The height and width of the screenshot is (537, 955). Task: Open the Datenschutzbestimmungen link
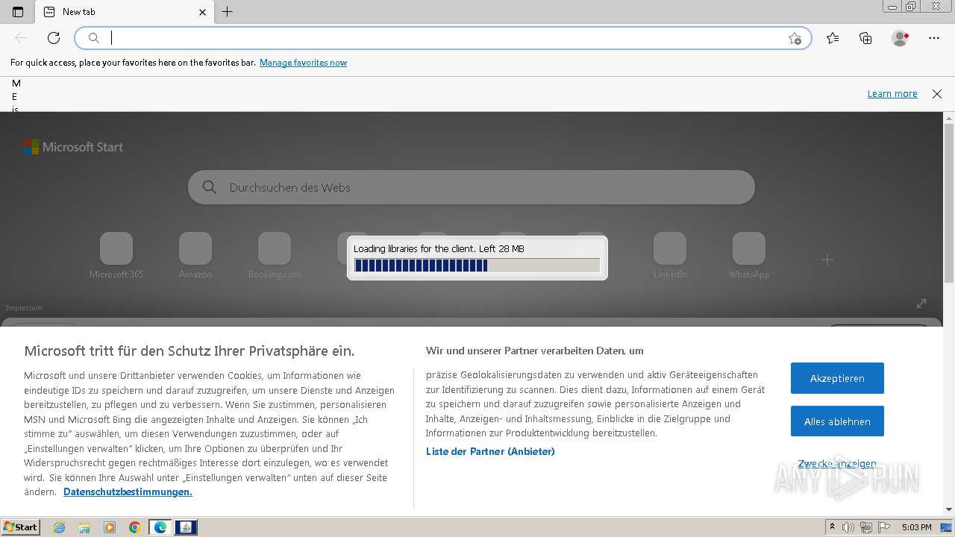click(128, 492)
